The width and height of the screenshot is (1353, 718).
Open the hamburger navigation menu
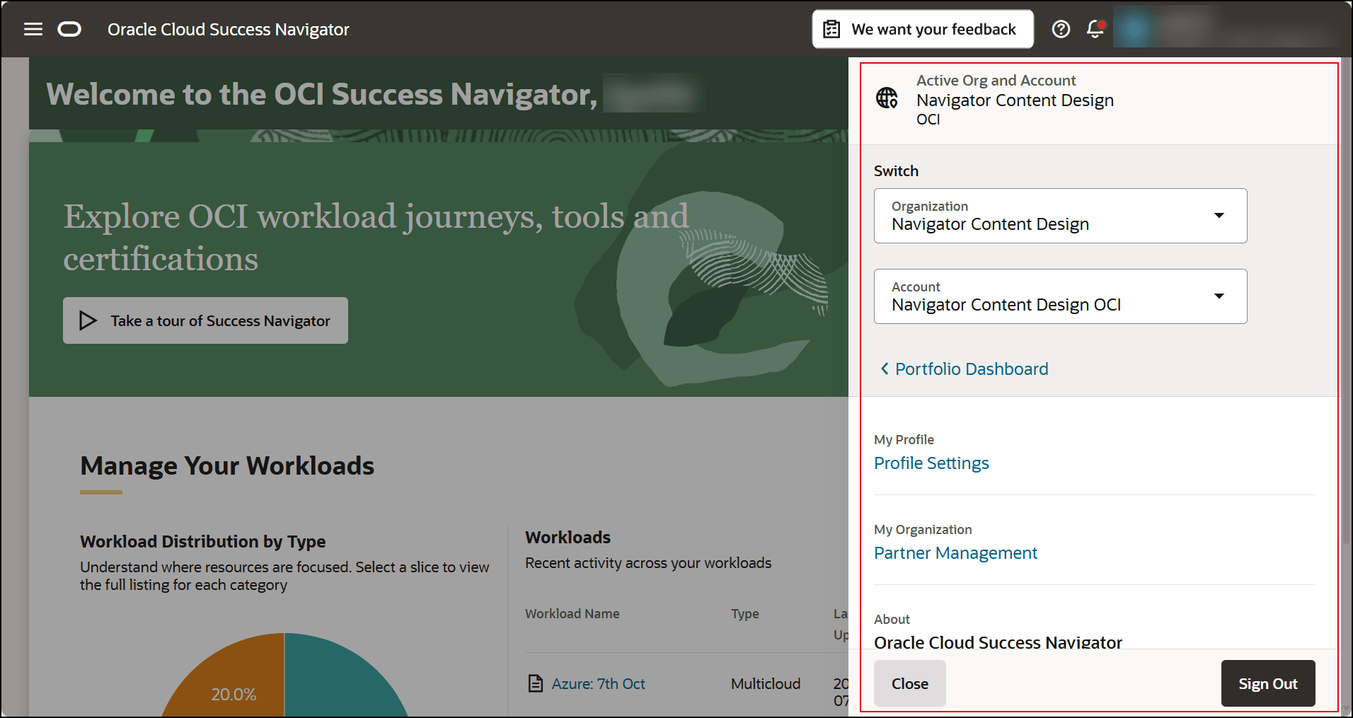pyautogui.click(x=33, y=29)
